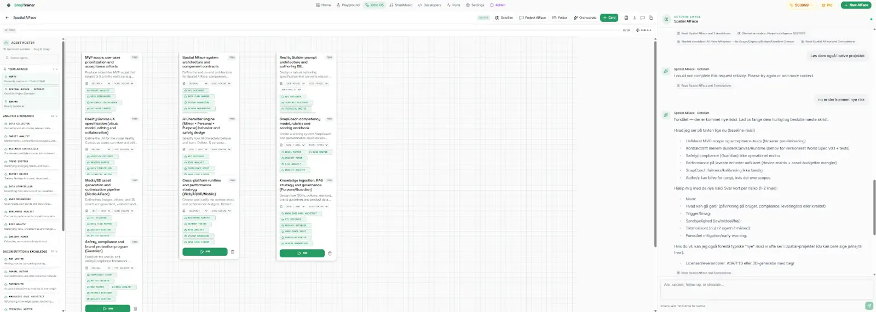Click the Folder button
876x312 pixels.
pos(560,18)
